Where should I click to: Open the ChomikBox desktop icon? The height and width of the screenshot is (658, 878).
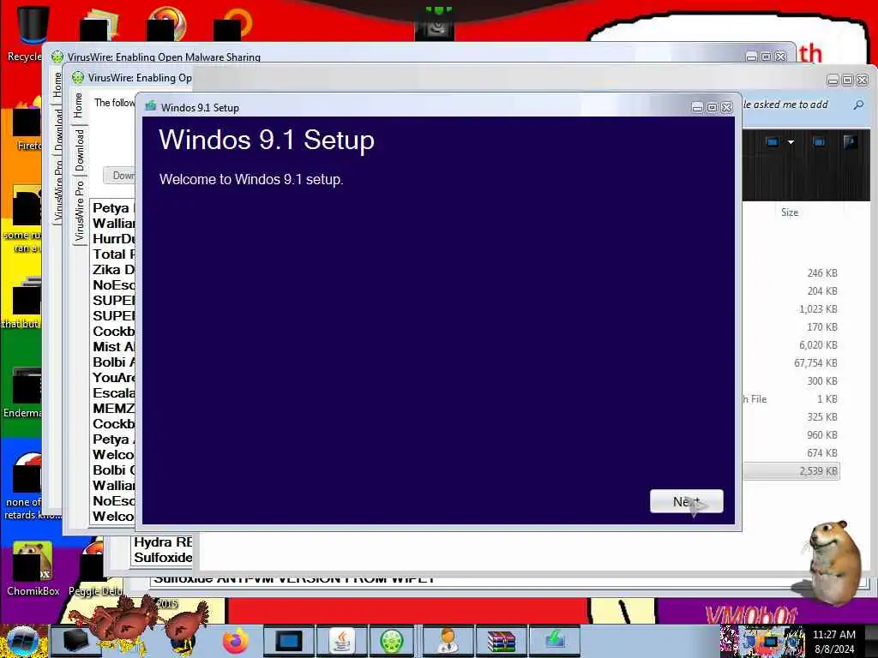tap(33, 568)
